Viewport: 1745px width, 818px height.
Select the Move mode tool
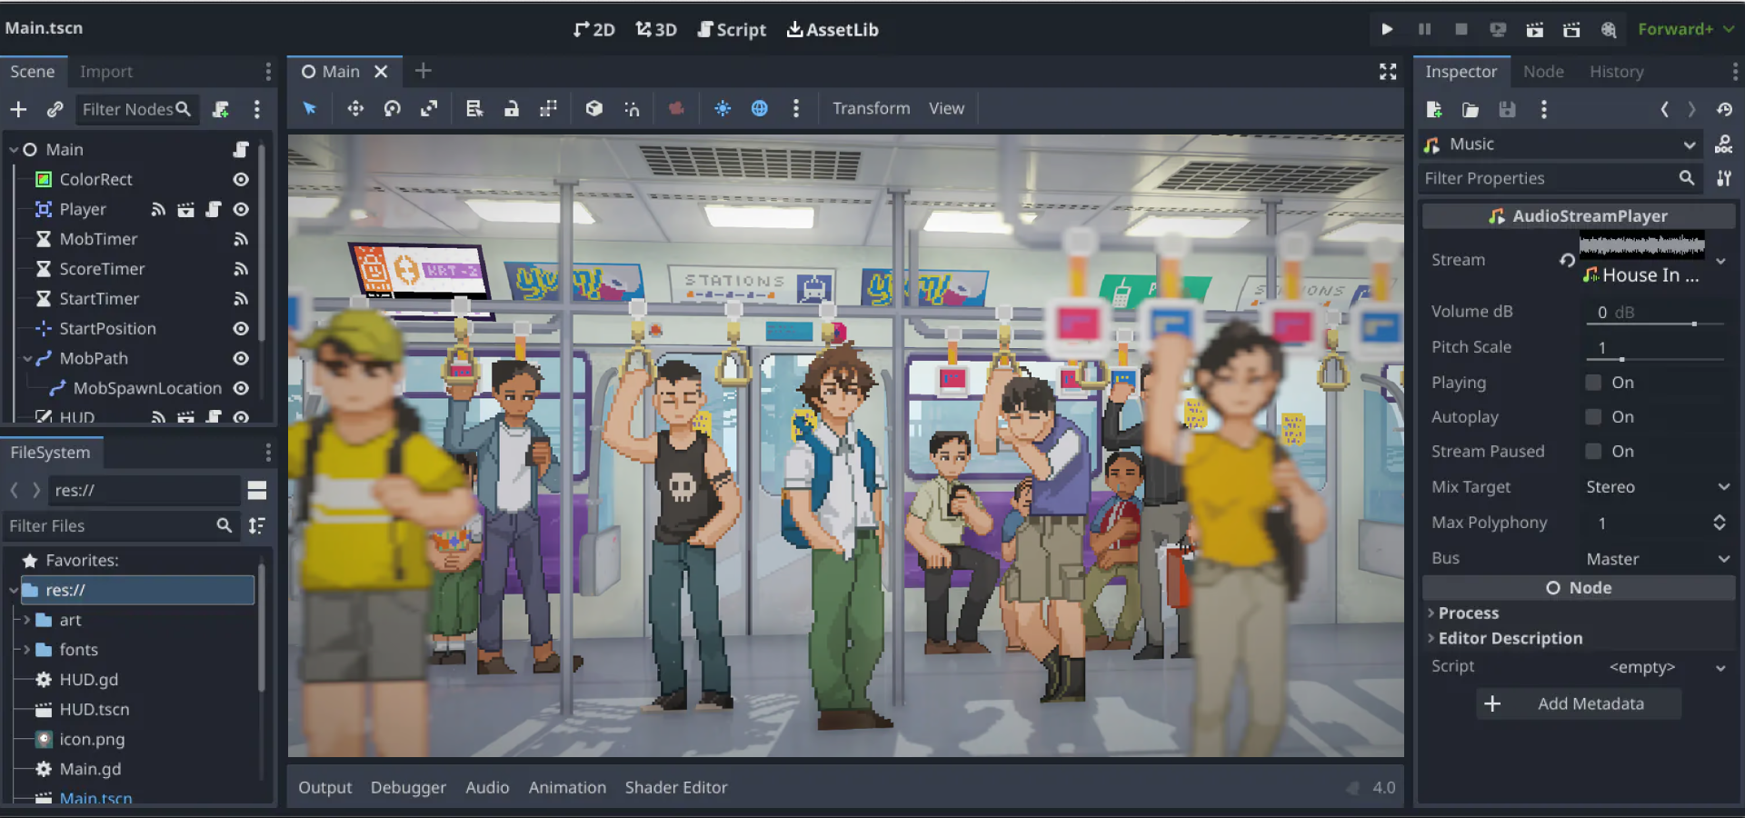(x=355, y=109)
